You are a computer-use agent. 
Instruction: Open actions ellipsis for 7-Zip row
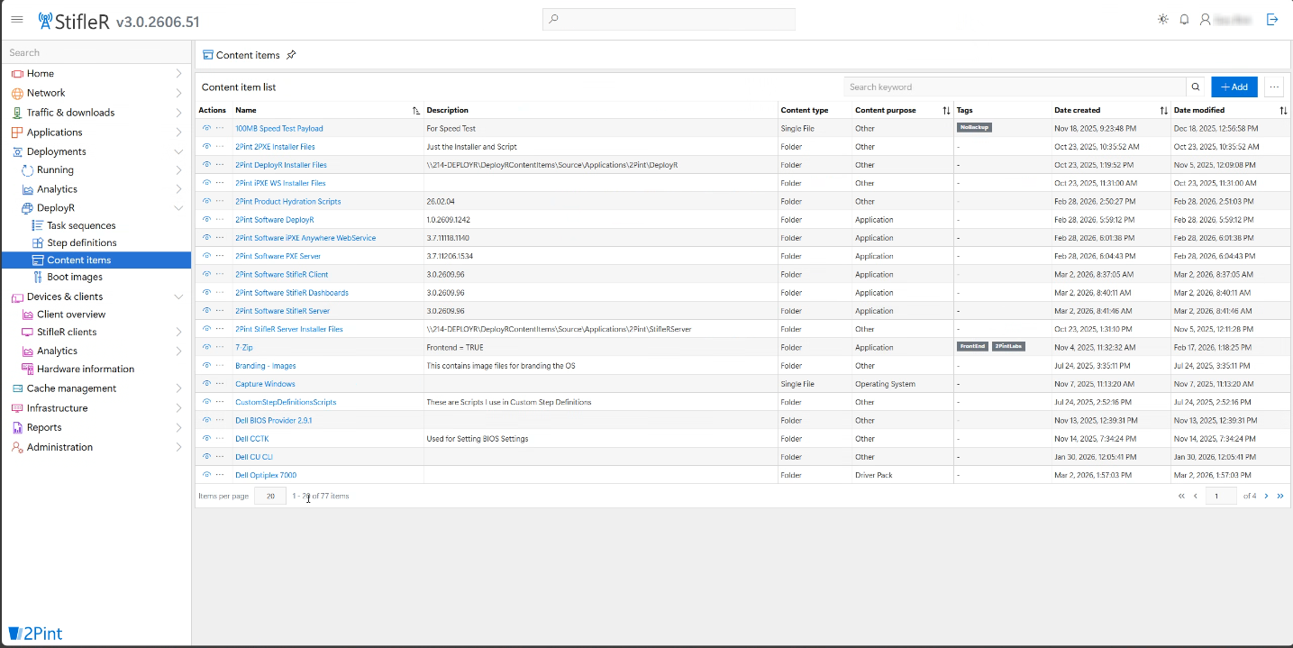pos(220,347)
